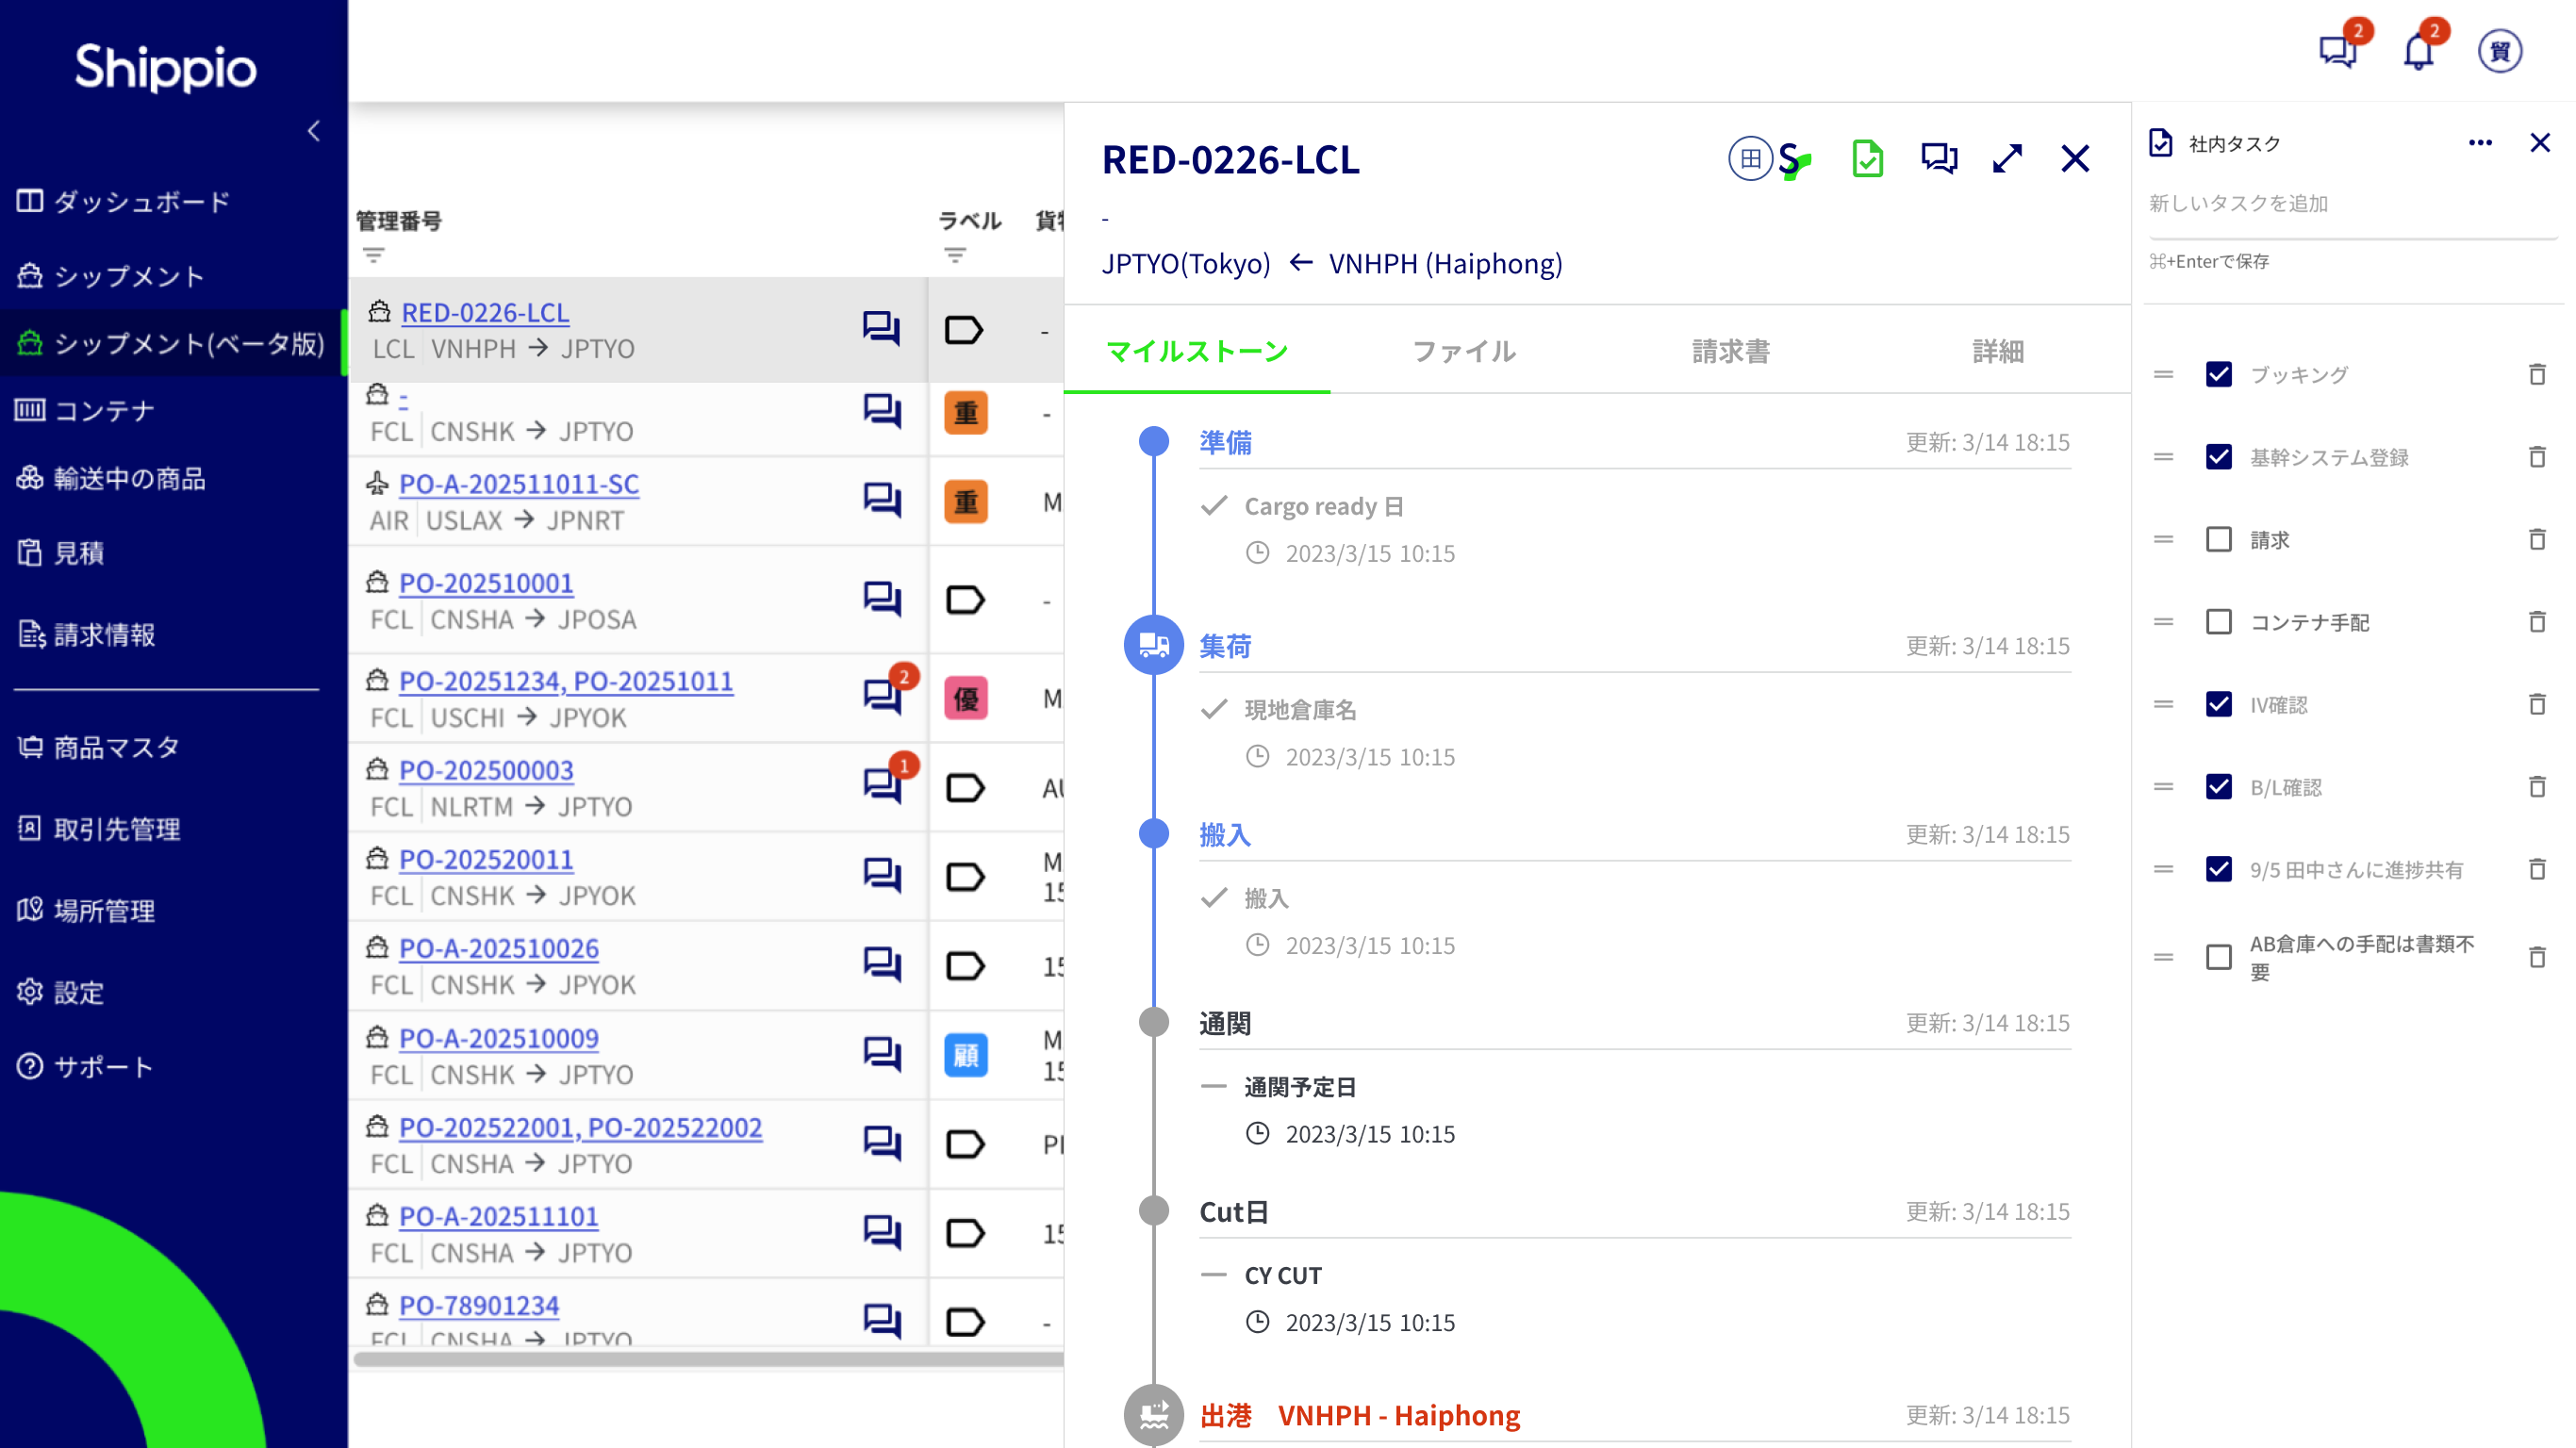2576x1448 pixels.
Task: Uncheck the ブッキング task
Action: pos(2219,375)
